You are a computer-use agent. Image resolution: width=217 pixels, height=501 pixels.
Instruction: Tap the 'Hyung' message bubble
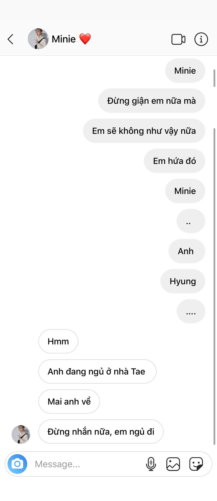point(183,281)
